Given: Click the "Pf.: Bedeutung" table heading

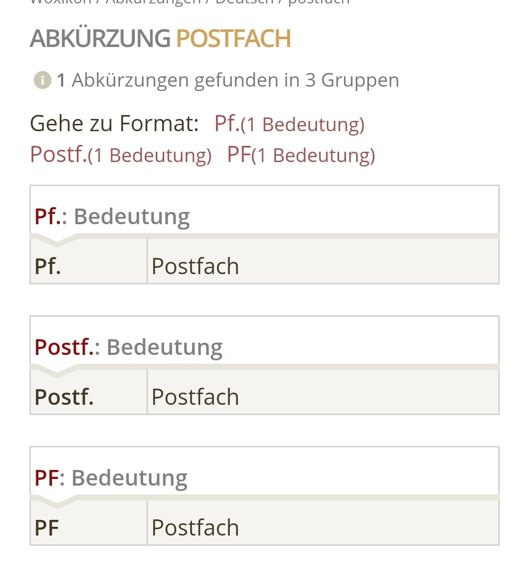Looking at the screenshot, I should point(112,216).
